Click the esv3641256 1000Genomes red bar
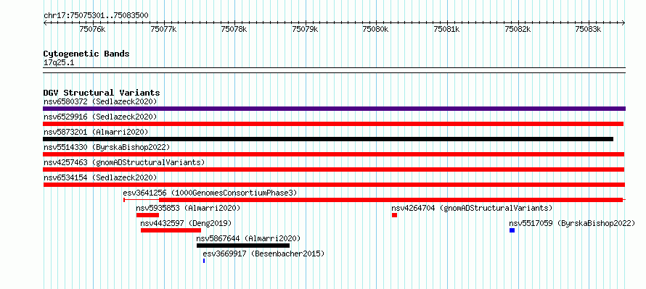This screenshot has width=646, height=289. click(375, 200)
